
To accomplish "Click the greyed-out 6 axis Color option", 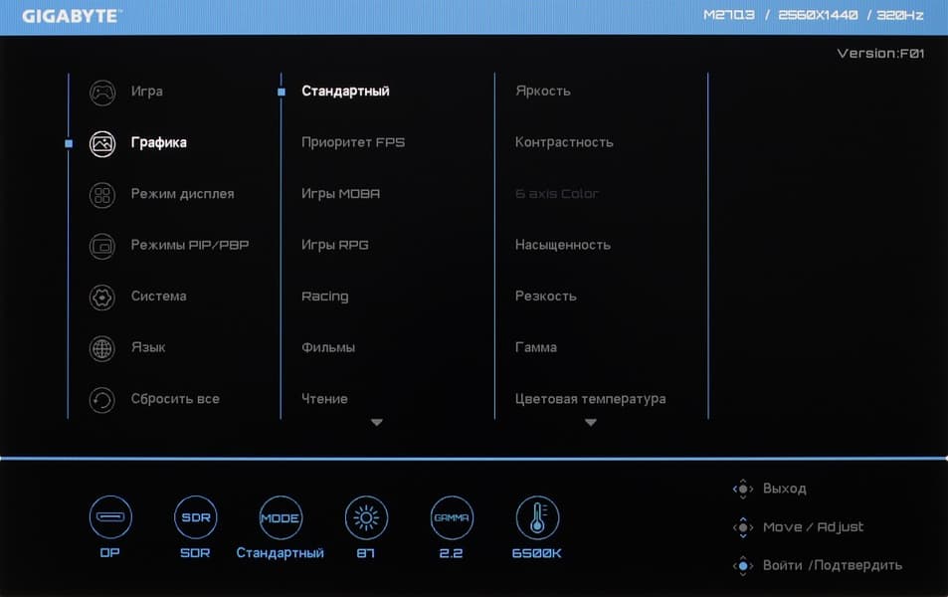I will point(557,194).
